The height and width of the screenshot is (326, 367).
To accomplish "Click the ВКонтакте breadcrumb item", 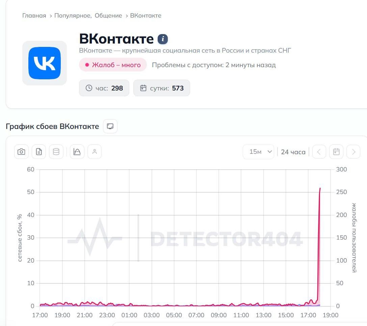I will (x=146, y=16).
